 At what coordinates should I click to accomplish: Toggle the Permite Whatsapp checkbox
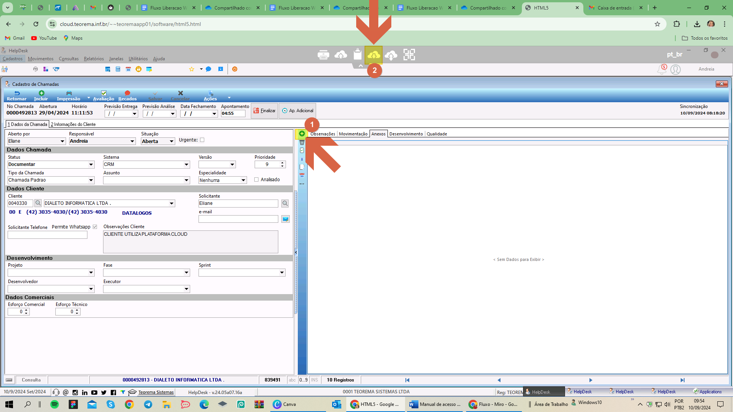95,227
